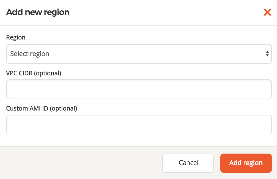Confirm by pressing Add region

tap(246, 163)
